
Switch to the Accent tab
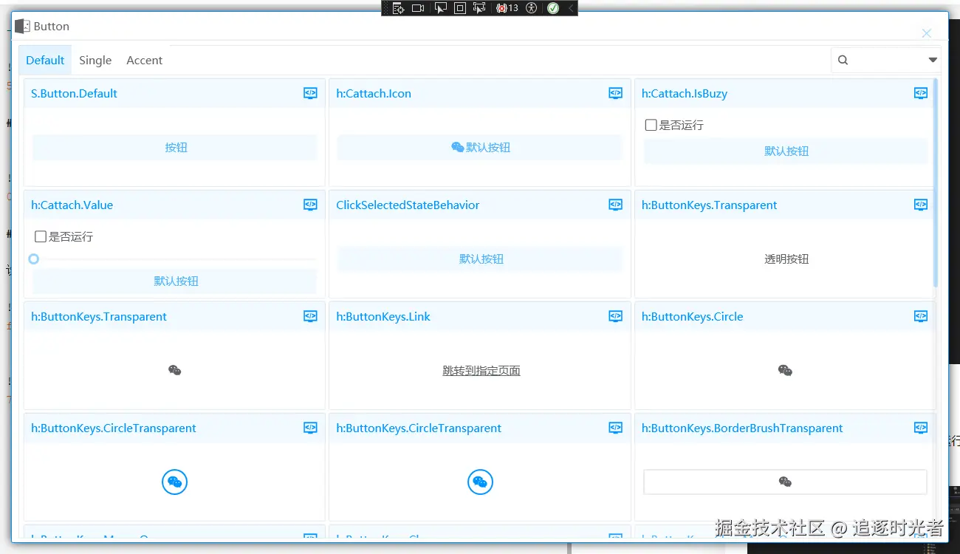click(x=144, y=60)
